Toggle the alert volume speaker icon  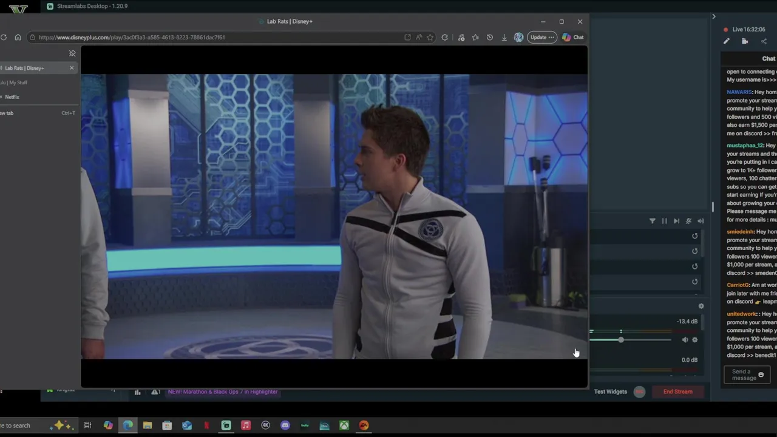click(x=701, y=221)
